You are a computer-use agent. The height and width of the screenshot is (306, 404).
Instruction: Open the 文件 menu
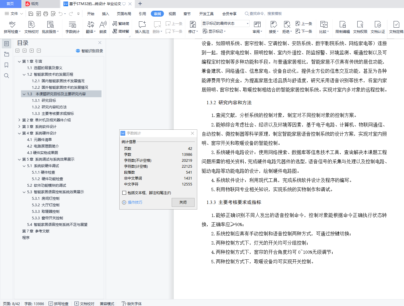click(x=14, y=14)
